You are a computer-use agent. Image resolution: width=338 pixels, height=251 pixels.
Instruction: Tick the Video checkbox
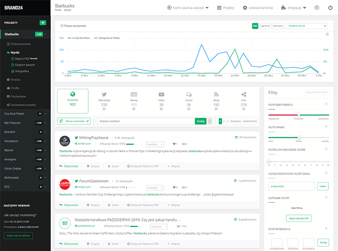(x=161, y=109)
